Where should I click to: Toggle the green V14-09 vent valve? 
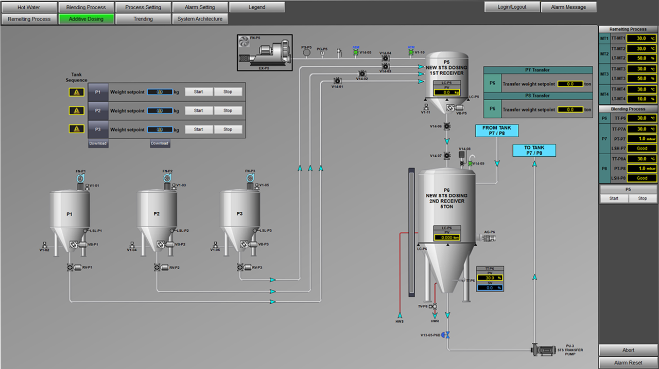(x=470, y=163)
